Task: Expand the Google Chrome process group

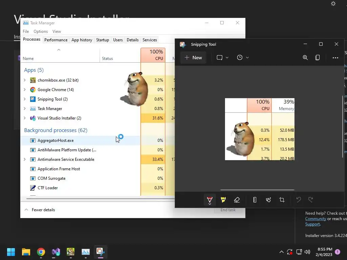Action: (x=24, y=89)
